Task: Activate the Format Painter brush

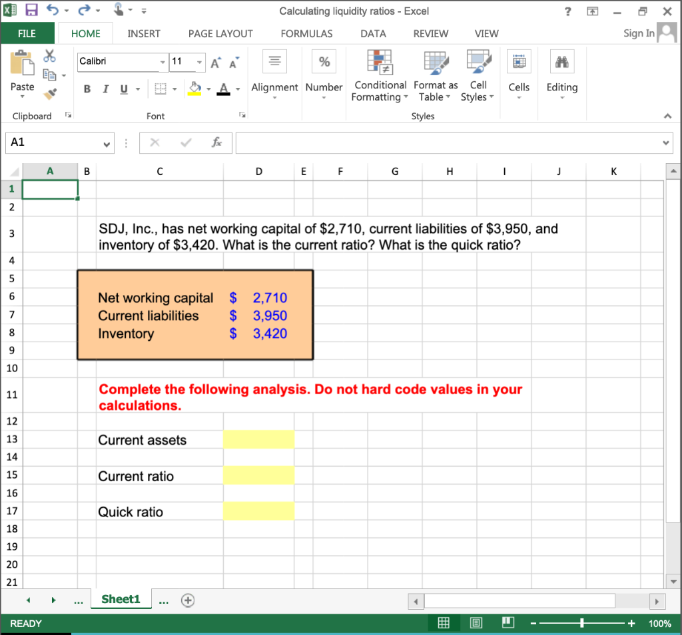Action: coord(50,93)
